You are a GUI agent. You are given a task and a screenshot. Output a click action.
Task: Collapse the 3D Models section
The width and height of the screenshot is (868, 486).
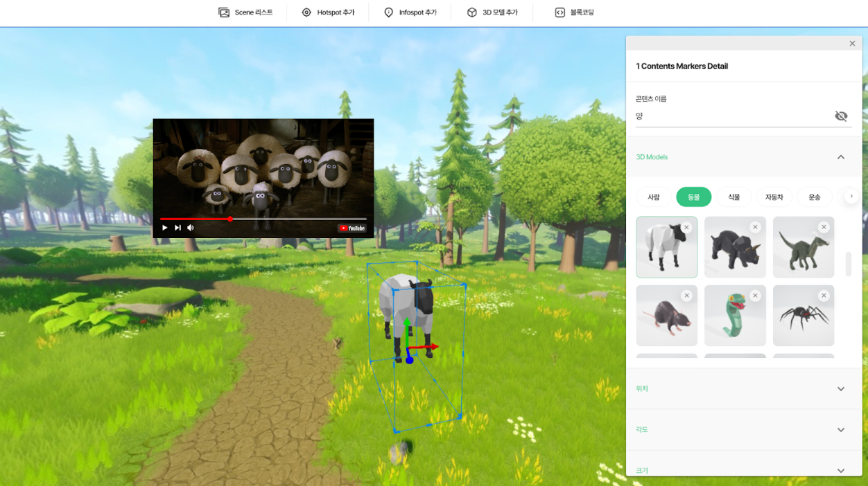(x=840, y=157)
